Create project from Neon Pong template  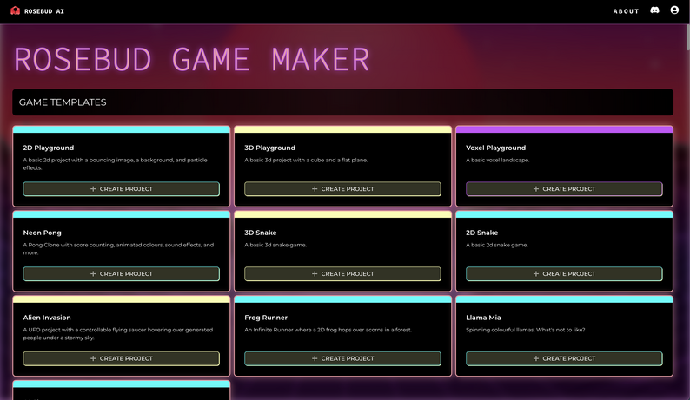[122, 274]
